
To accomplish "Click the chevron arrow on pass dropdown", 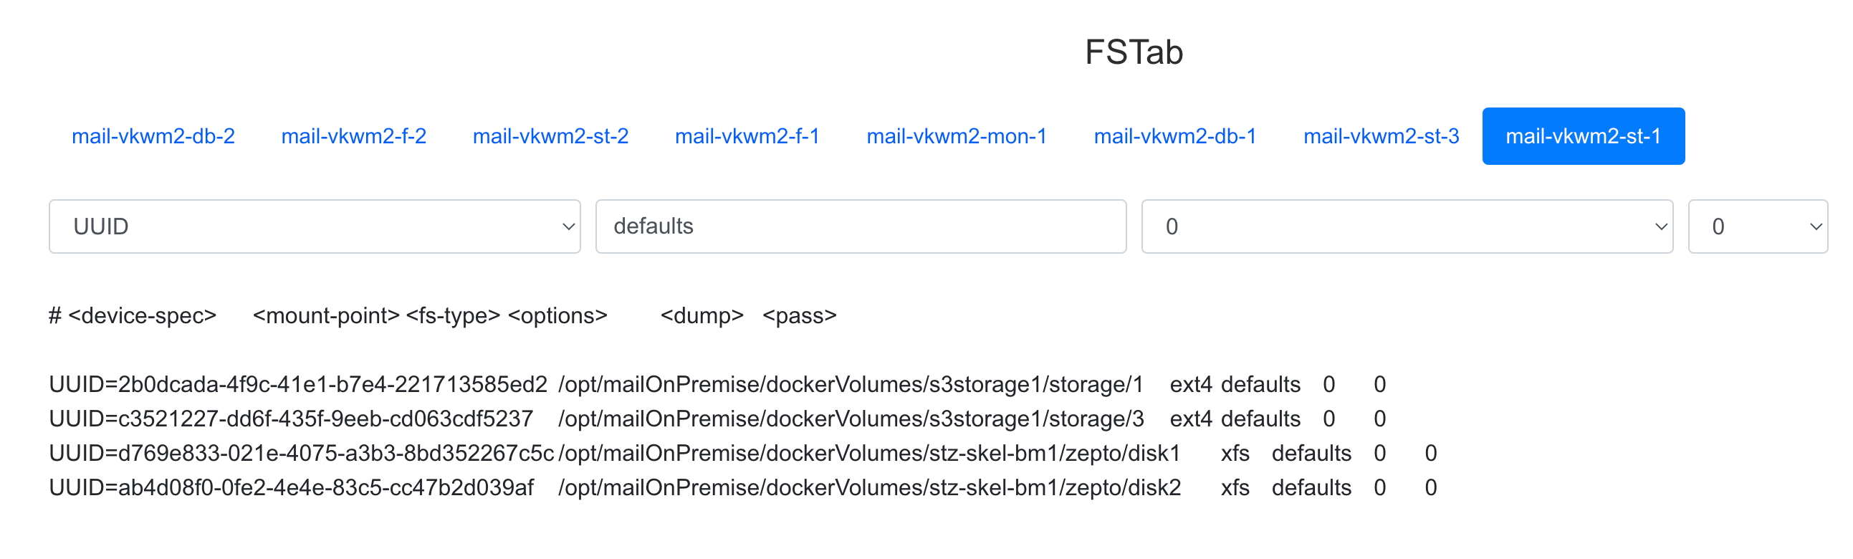I will click(1816, 226).
